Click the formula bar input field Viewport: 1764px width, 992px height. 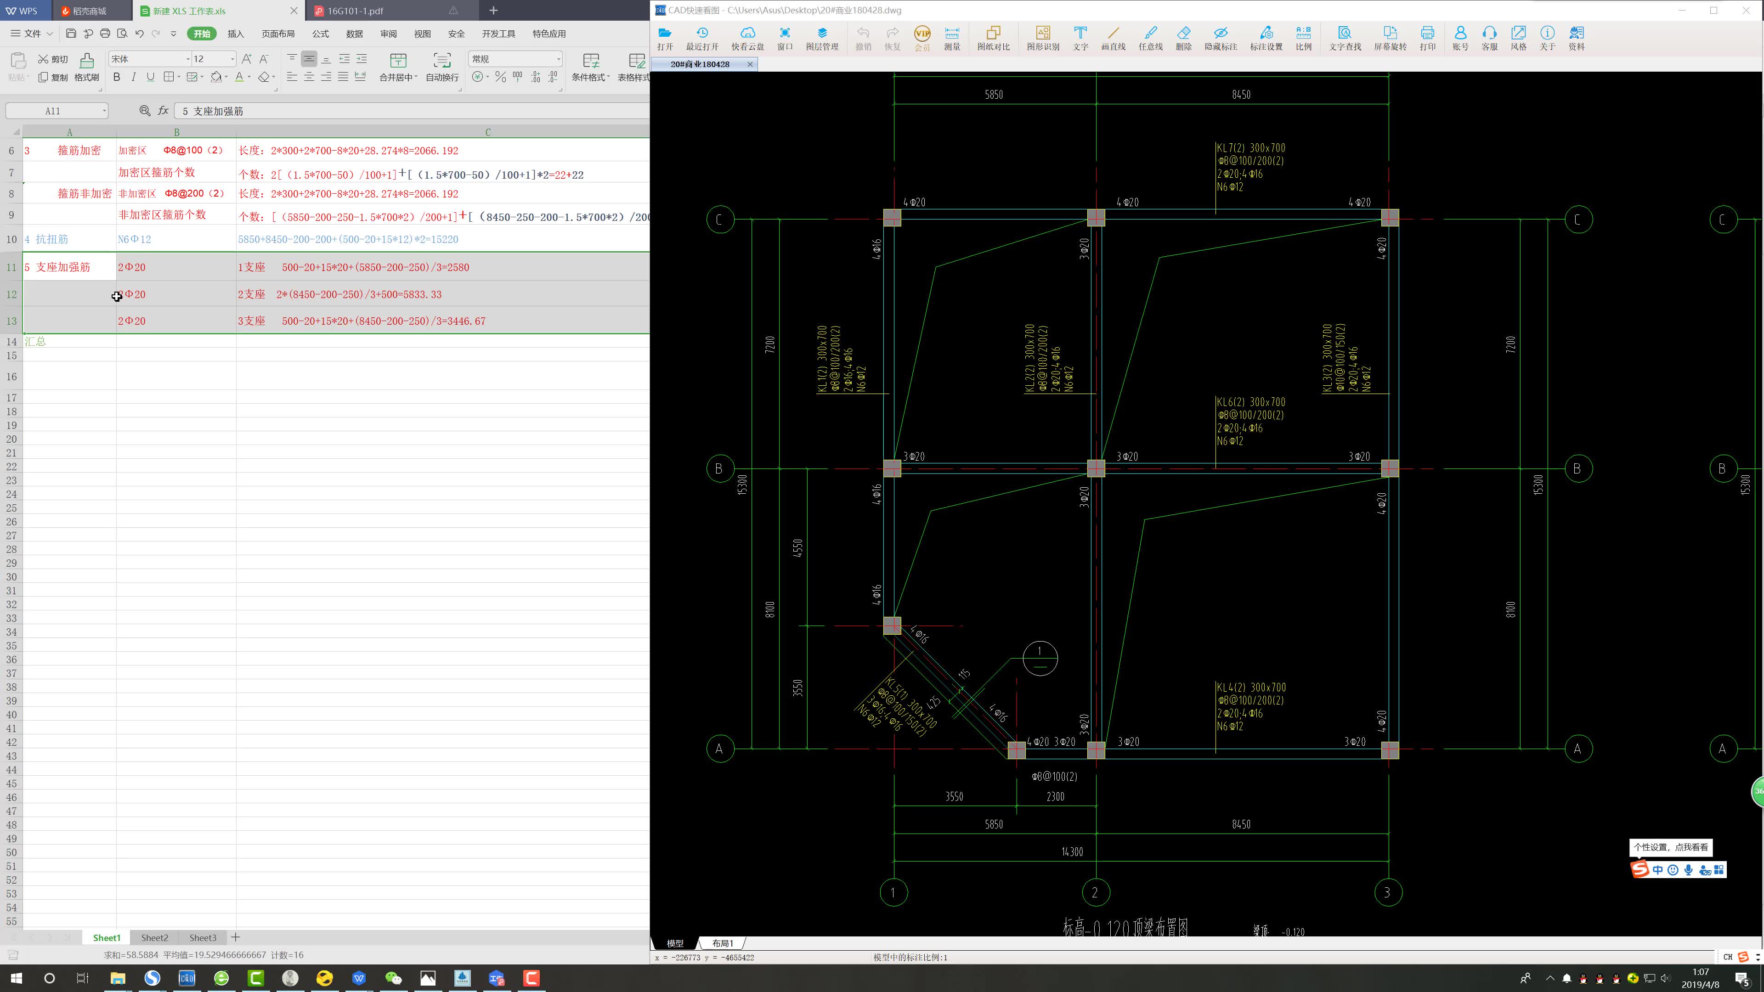click(x=411, y=111)
